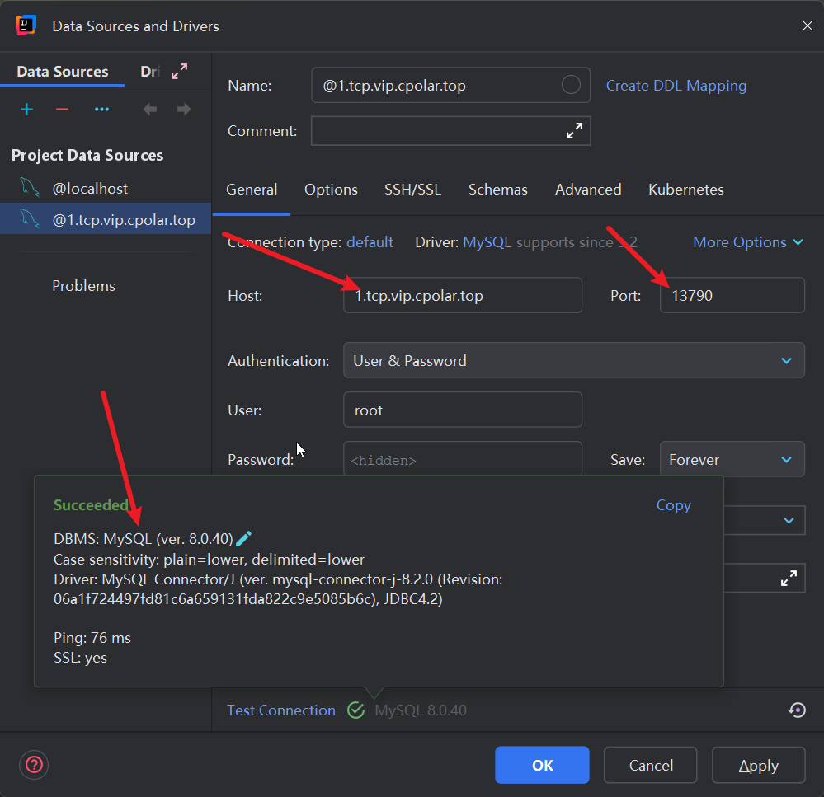Click the Test Connection link
Viewport: 824px width, 797px height.
click(x=281, y=710)
